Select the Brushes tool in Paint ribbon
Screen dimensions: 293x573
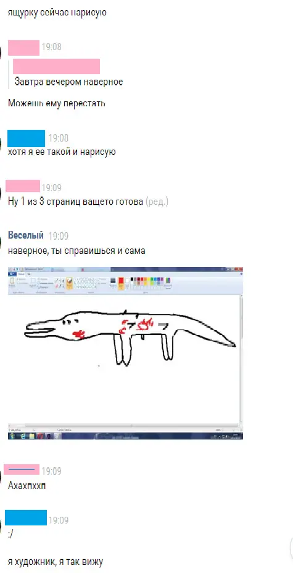tap(69, 282)
